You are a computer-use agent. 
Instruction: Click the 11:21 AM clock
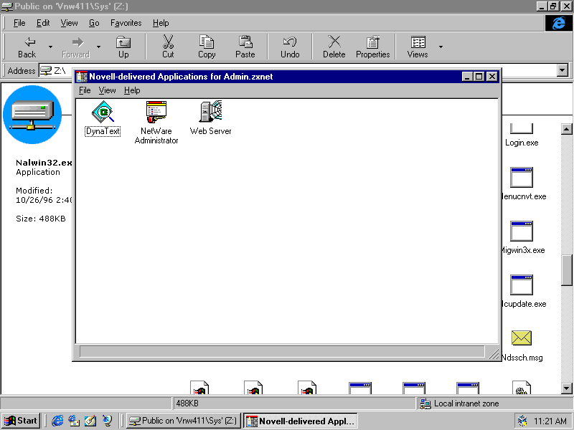point(550,421)
